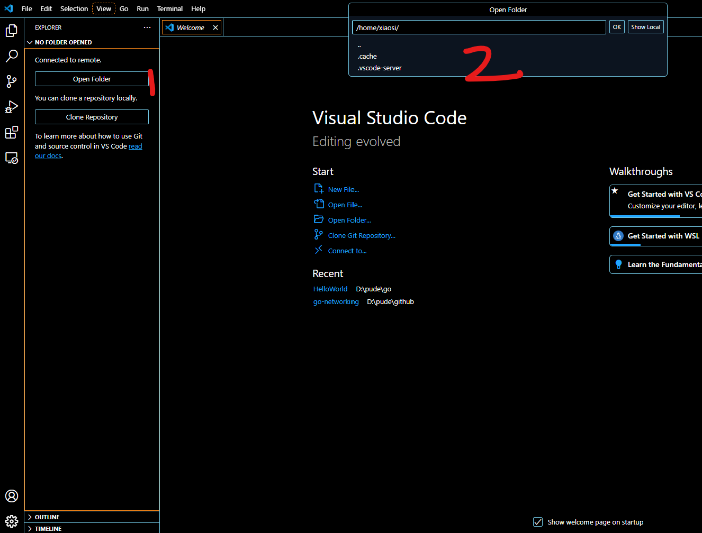Click the folder path input field
Screen dimensions: 702x533
pos(479,27)
